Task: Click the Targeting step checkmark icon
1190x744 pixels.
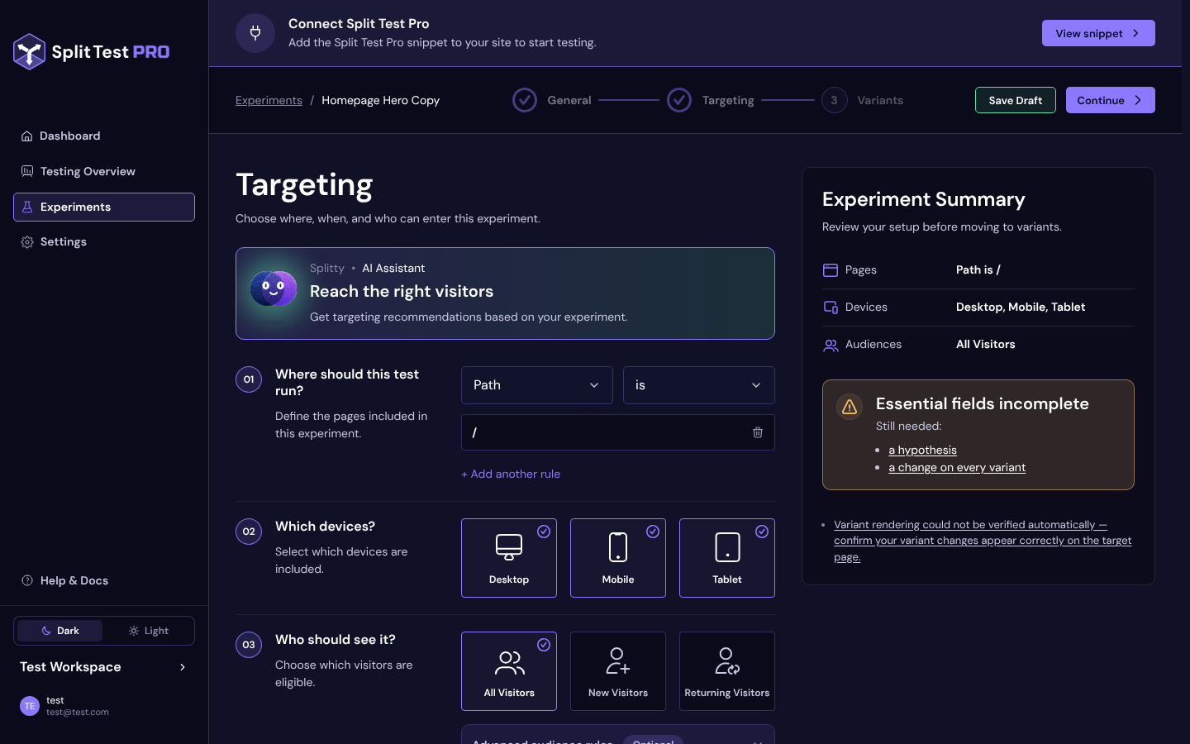Action: [x=679, y=100]
